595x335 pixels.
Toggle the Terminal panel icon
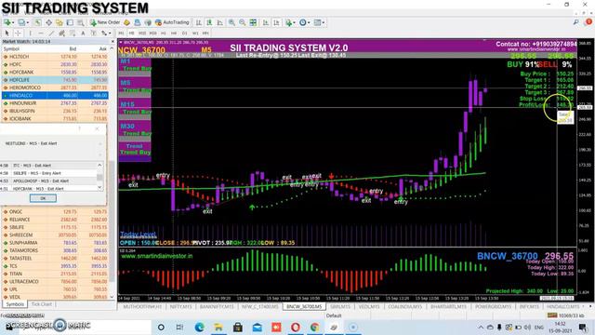pos(70,22)
